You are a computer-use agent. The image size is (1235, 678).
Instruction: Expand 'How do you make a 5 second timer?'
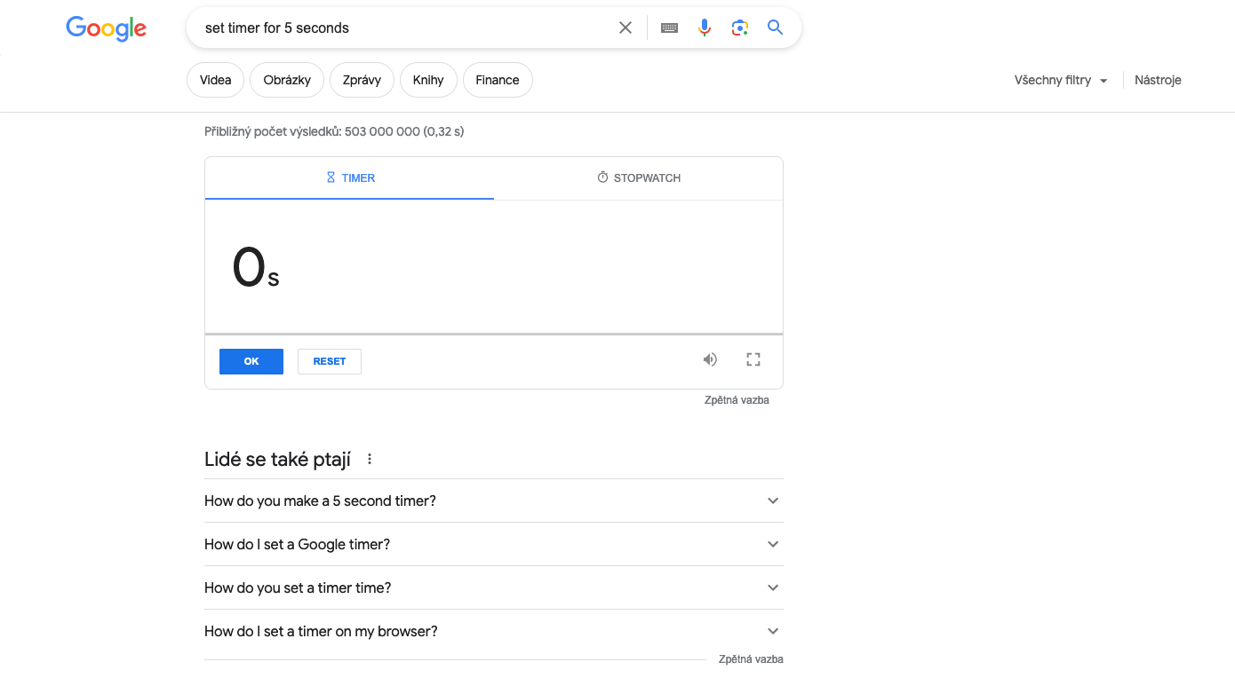point(493,501)
